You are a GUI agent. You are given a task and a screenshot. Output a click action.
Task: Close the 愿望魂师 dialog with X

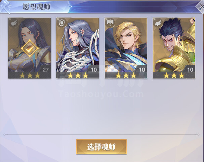point(201,7)
